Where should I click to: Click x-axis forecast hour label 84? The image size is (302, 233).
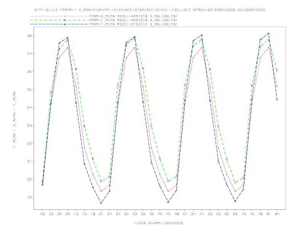click(x=277, y=214)
